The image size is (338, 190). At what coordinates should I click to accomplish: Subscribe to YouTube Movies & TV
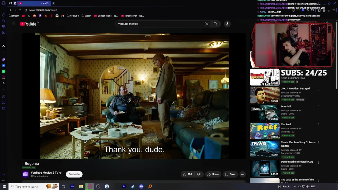(x=74, y=174)
